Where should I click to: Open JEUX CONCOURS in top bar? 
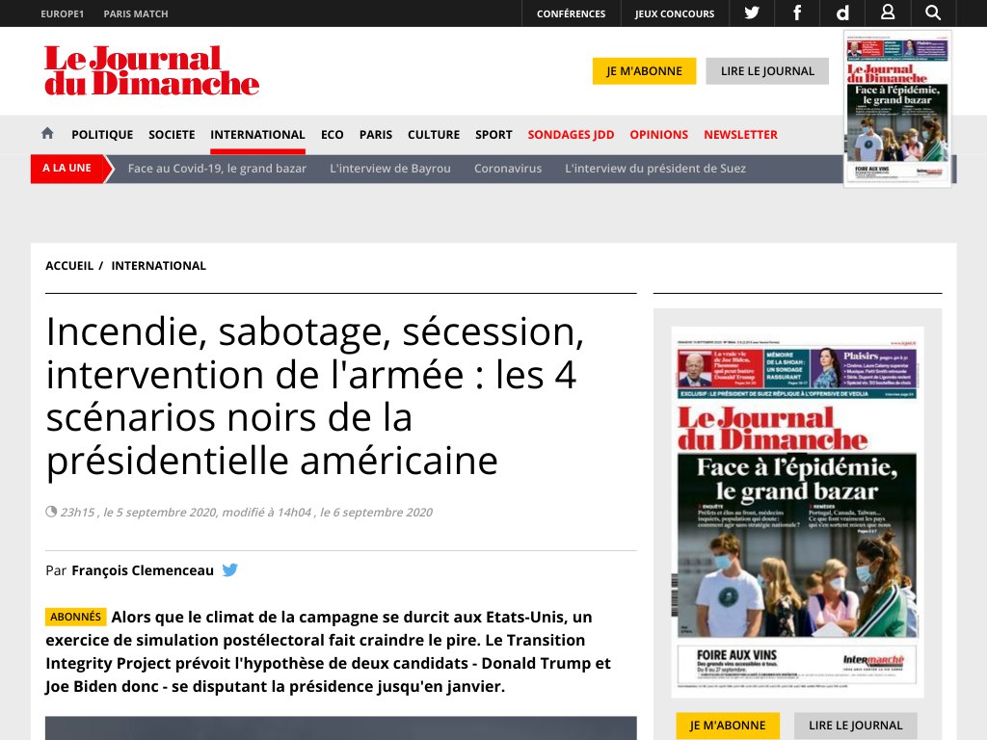(674, 13)
